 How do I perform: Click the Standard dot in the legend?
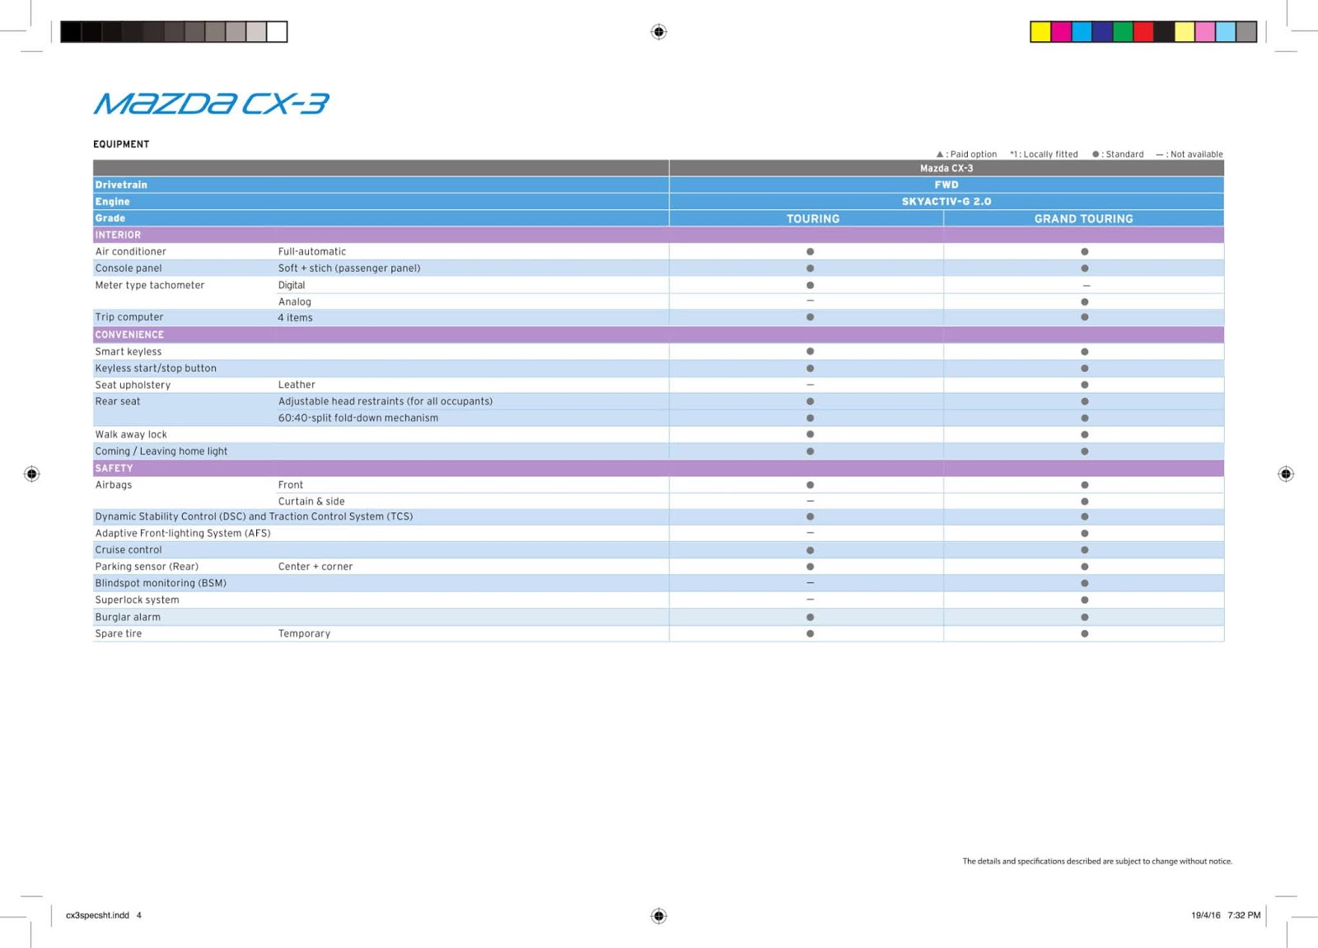[1096, 154]
